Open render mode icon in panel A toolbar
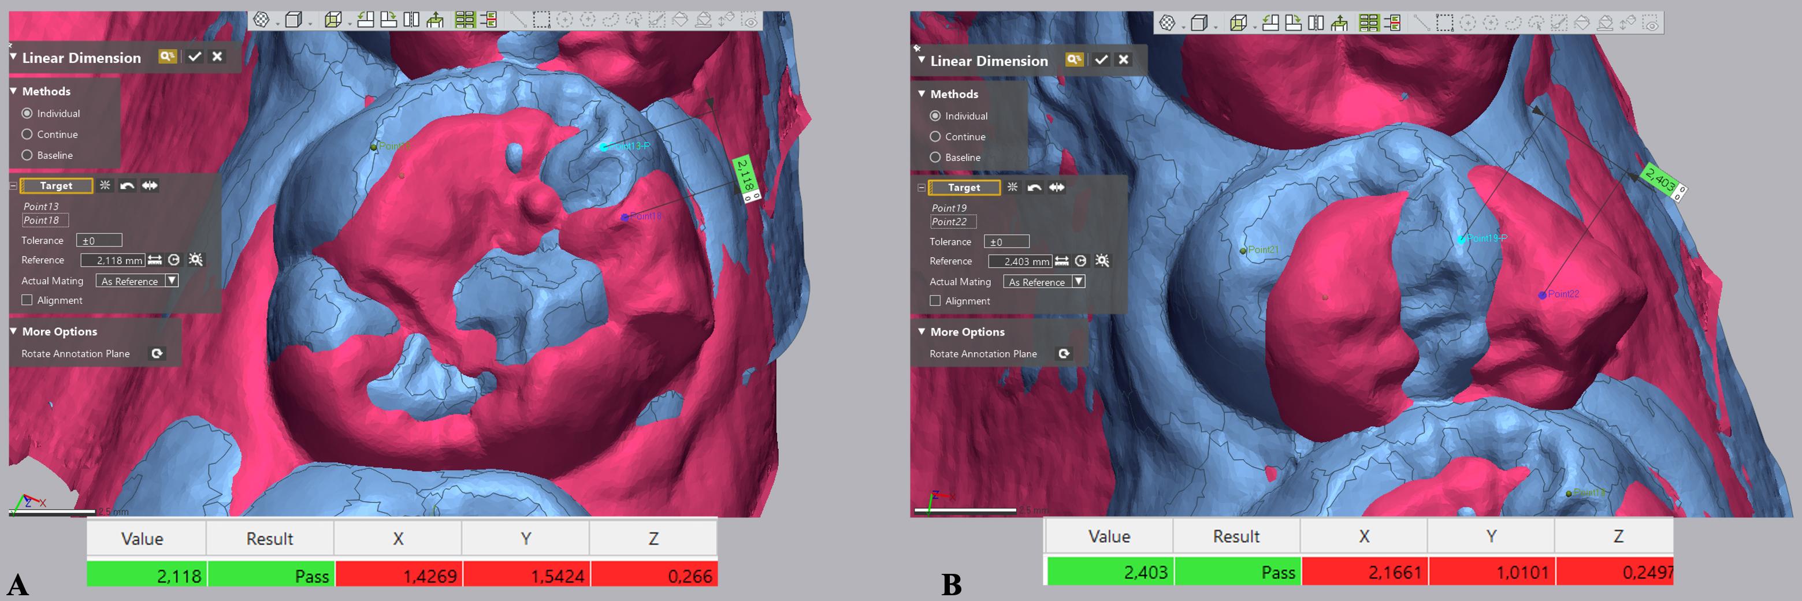Image resolution: width=1802 pixels, height=601 pixels. tap(262, 20)
